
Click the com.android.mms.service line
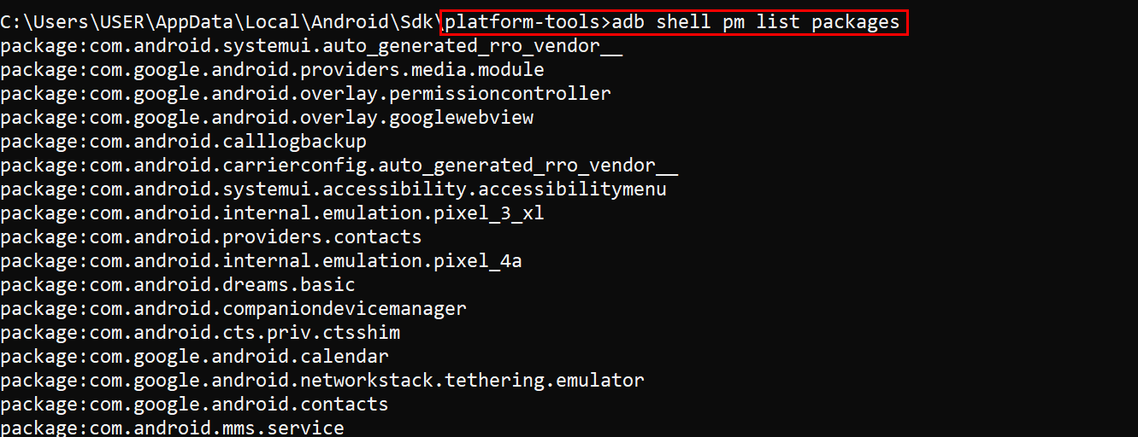click(172, 428)
